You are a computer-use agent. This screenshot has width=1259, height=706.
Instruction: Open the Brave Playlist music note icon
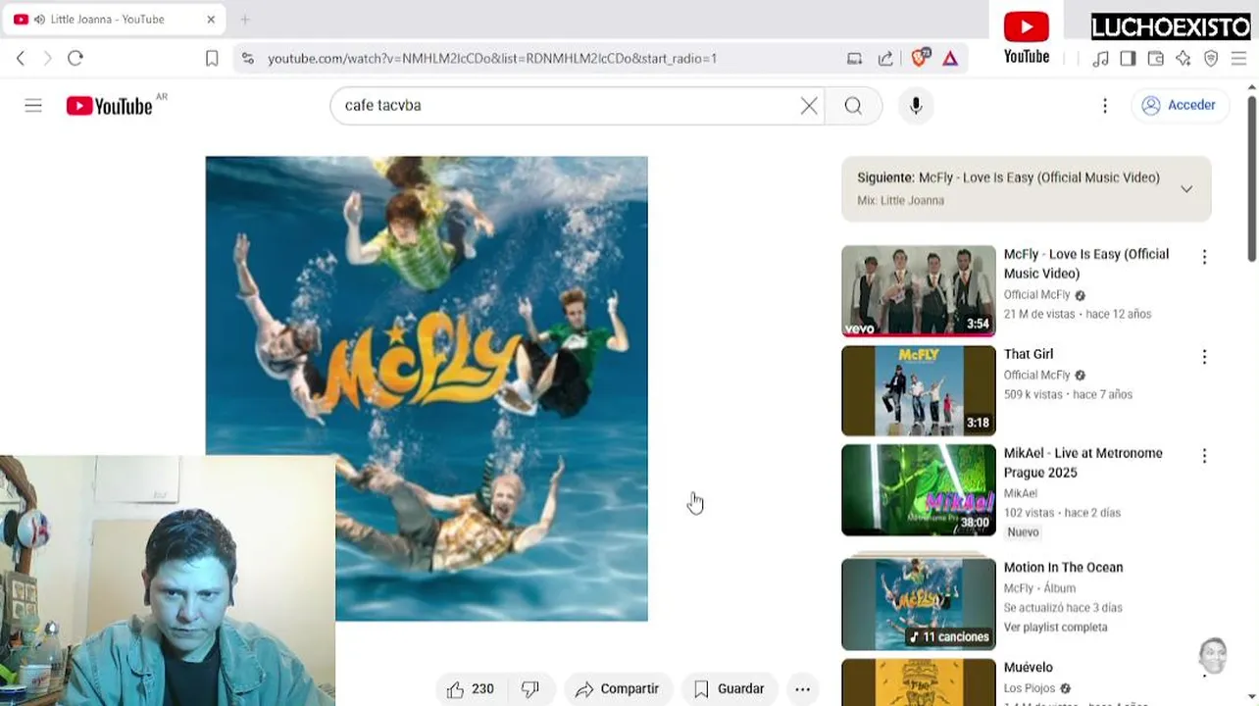1100,59
